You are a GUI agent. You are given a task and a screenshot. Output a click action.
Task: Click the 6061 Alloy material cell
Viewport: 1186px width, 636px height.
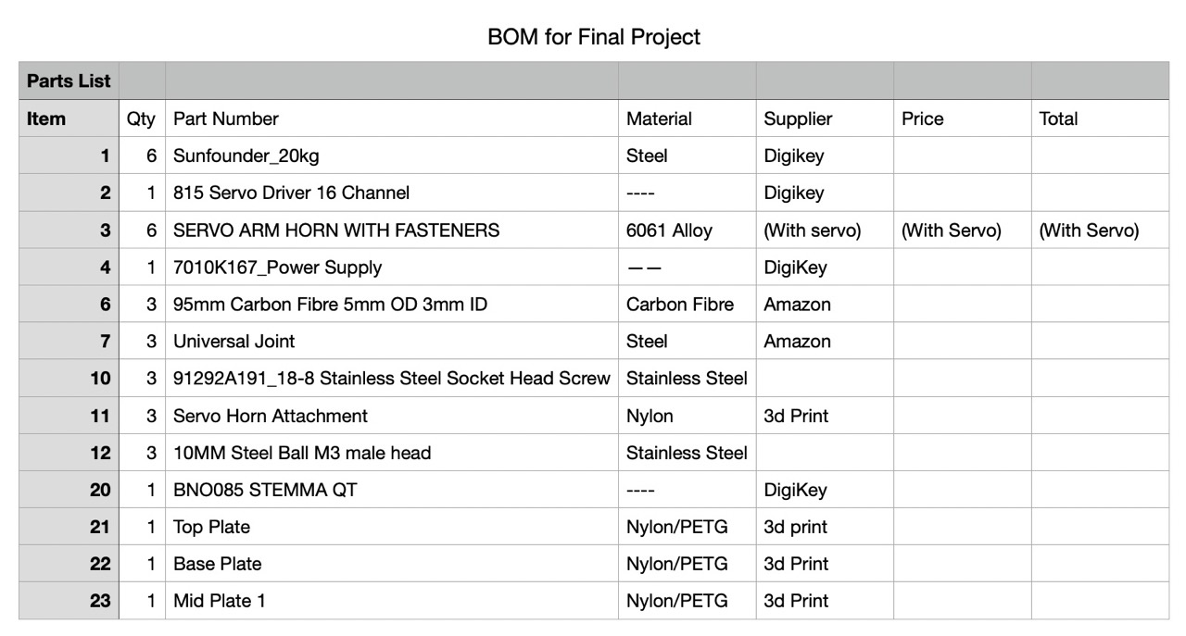tap(687, 230)
